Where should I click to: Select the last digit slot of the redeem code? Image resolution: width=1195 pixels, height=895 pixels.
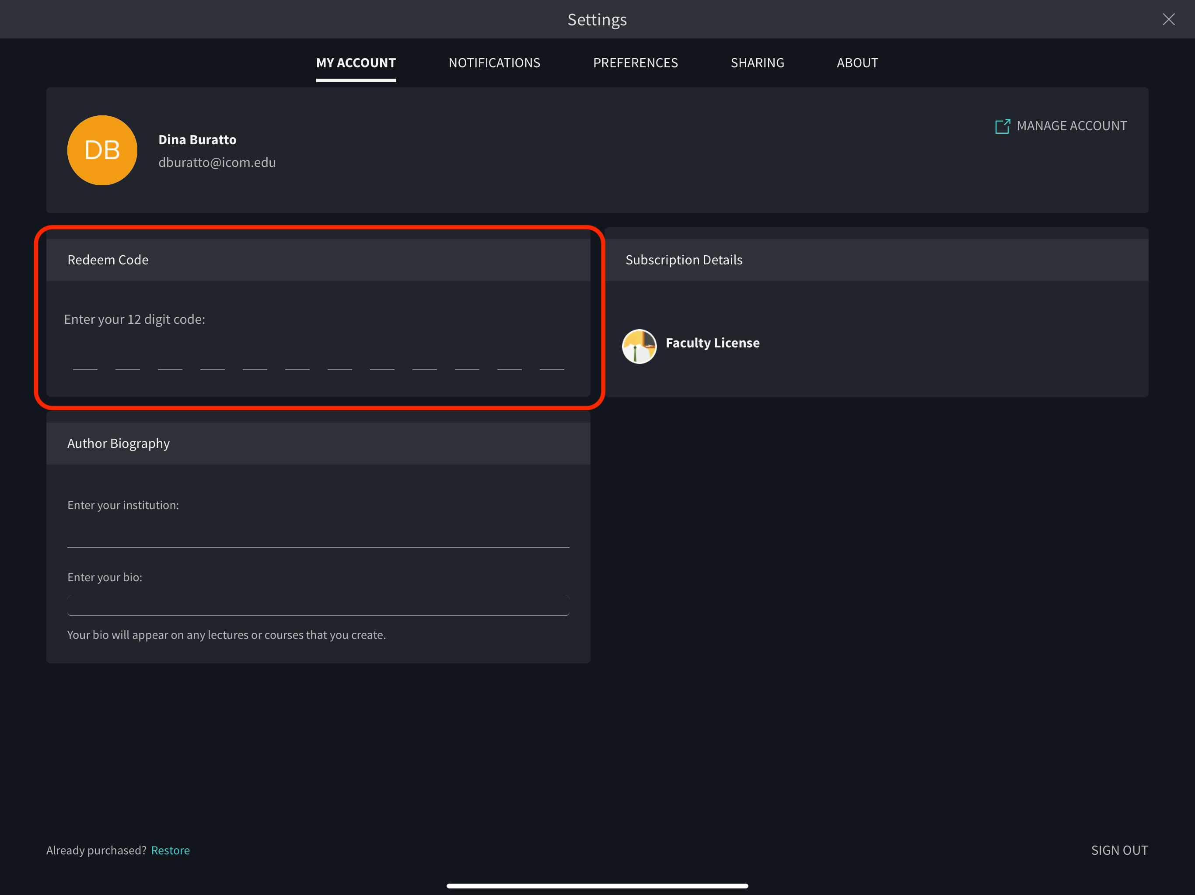pos(552,359)
